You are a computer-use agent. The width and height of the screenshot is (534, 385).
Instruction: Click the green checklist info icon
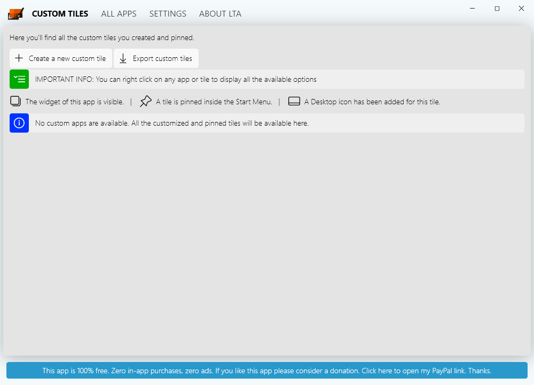(19, 79)
